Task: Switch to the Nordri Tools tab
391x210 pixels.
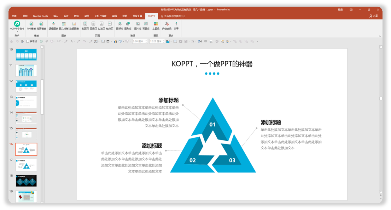Action: click(40, 16)
